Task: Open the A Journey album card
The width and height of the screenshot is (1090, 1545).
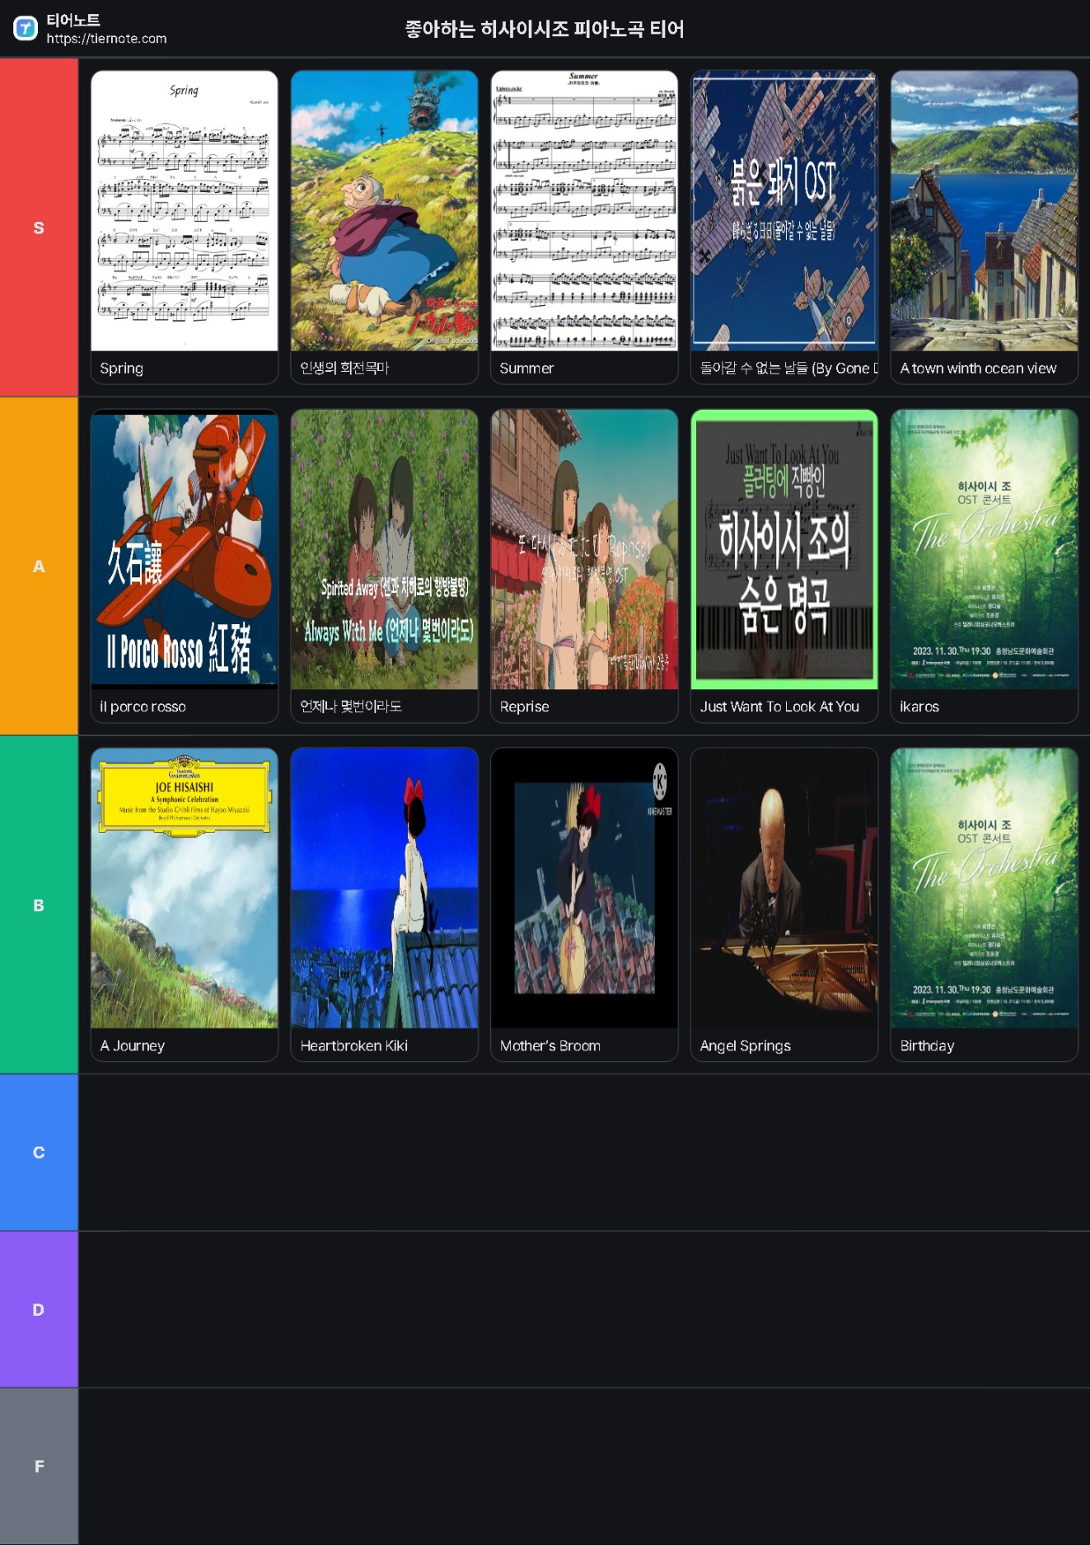Action: click(184, 904)
